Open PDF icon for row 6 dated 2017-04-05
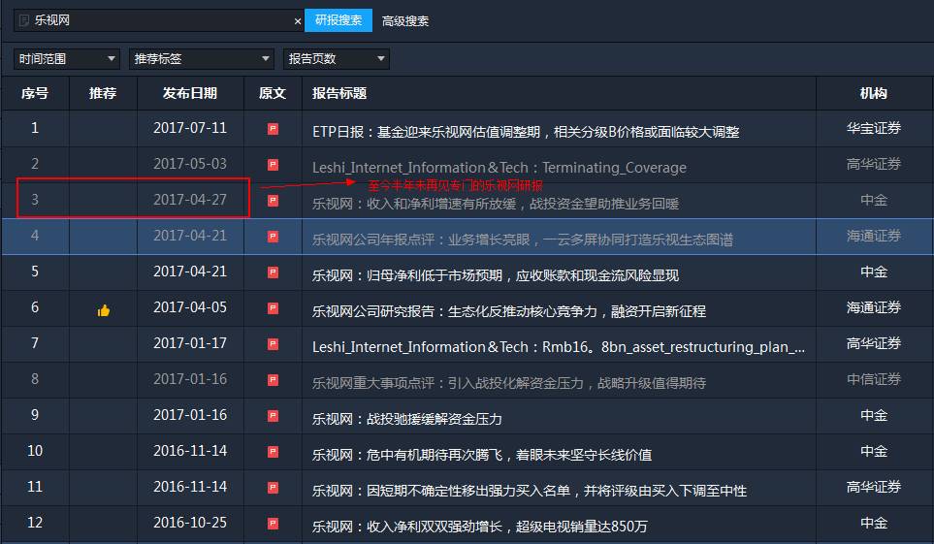The height and width of the screenshot is (544, 934). [273, 308]
